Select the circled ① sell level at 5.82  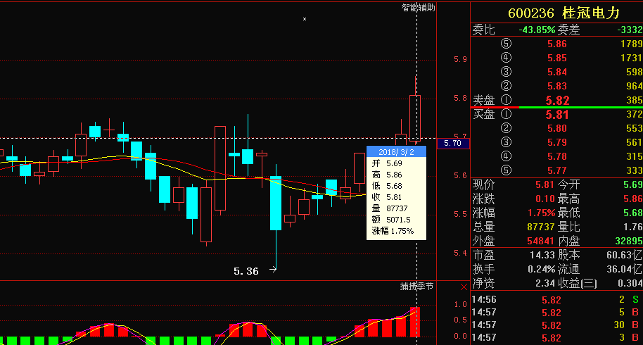(x=506, y=100)
